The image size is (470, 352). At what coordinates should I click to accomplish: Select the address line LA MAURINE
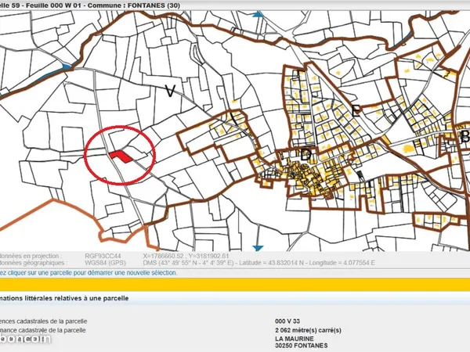295,339
